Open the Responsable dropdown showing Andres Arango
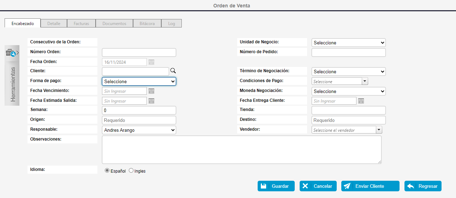Screen dimensions: 456x198 (139, 130)
